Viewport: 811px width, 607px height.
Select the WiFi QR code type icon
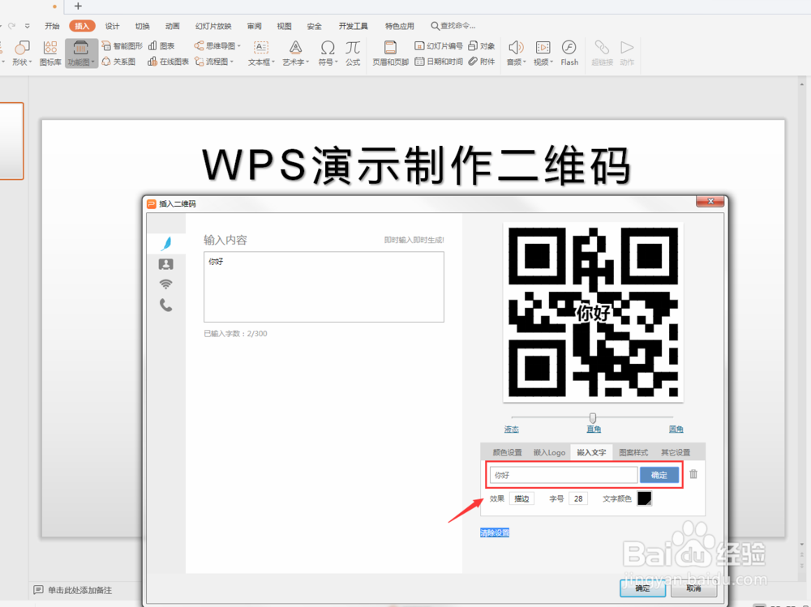[166, 284]
